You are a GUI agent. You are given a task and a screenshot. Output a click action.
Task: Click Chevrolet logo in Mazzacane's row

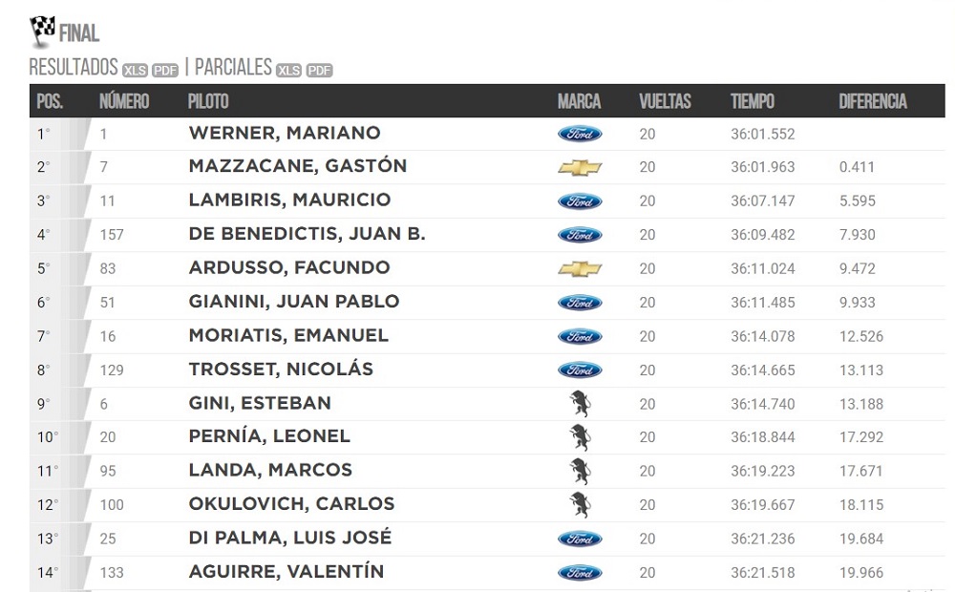[x=580, y=167]
